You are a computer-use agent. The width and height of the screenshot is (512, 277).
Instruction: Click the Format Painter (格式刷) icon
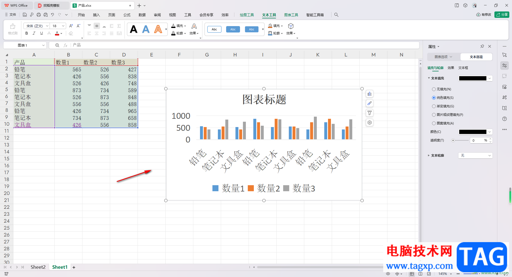[13, 29]
